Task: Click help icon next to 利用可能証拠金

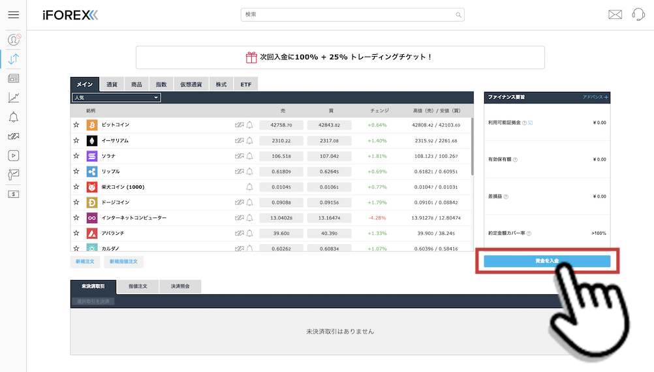Action: coord(524,123)
